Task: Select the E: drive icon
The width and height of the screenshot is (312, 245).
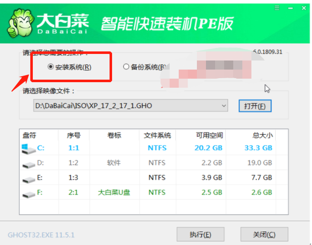Action: [29, 179]
